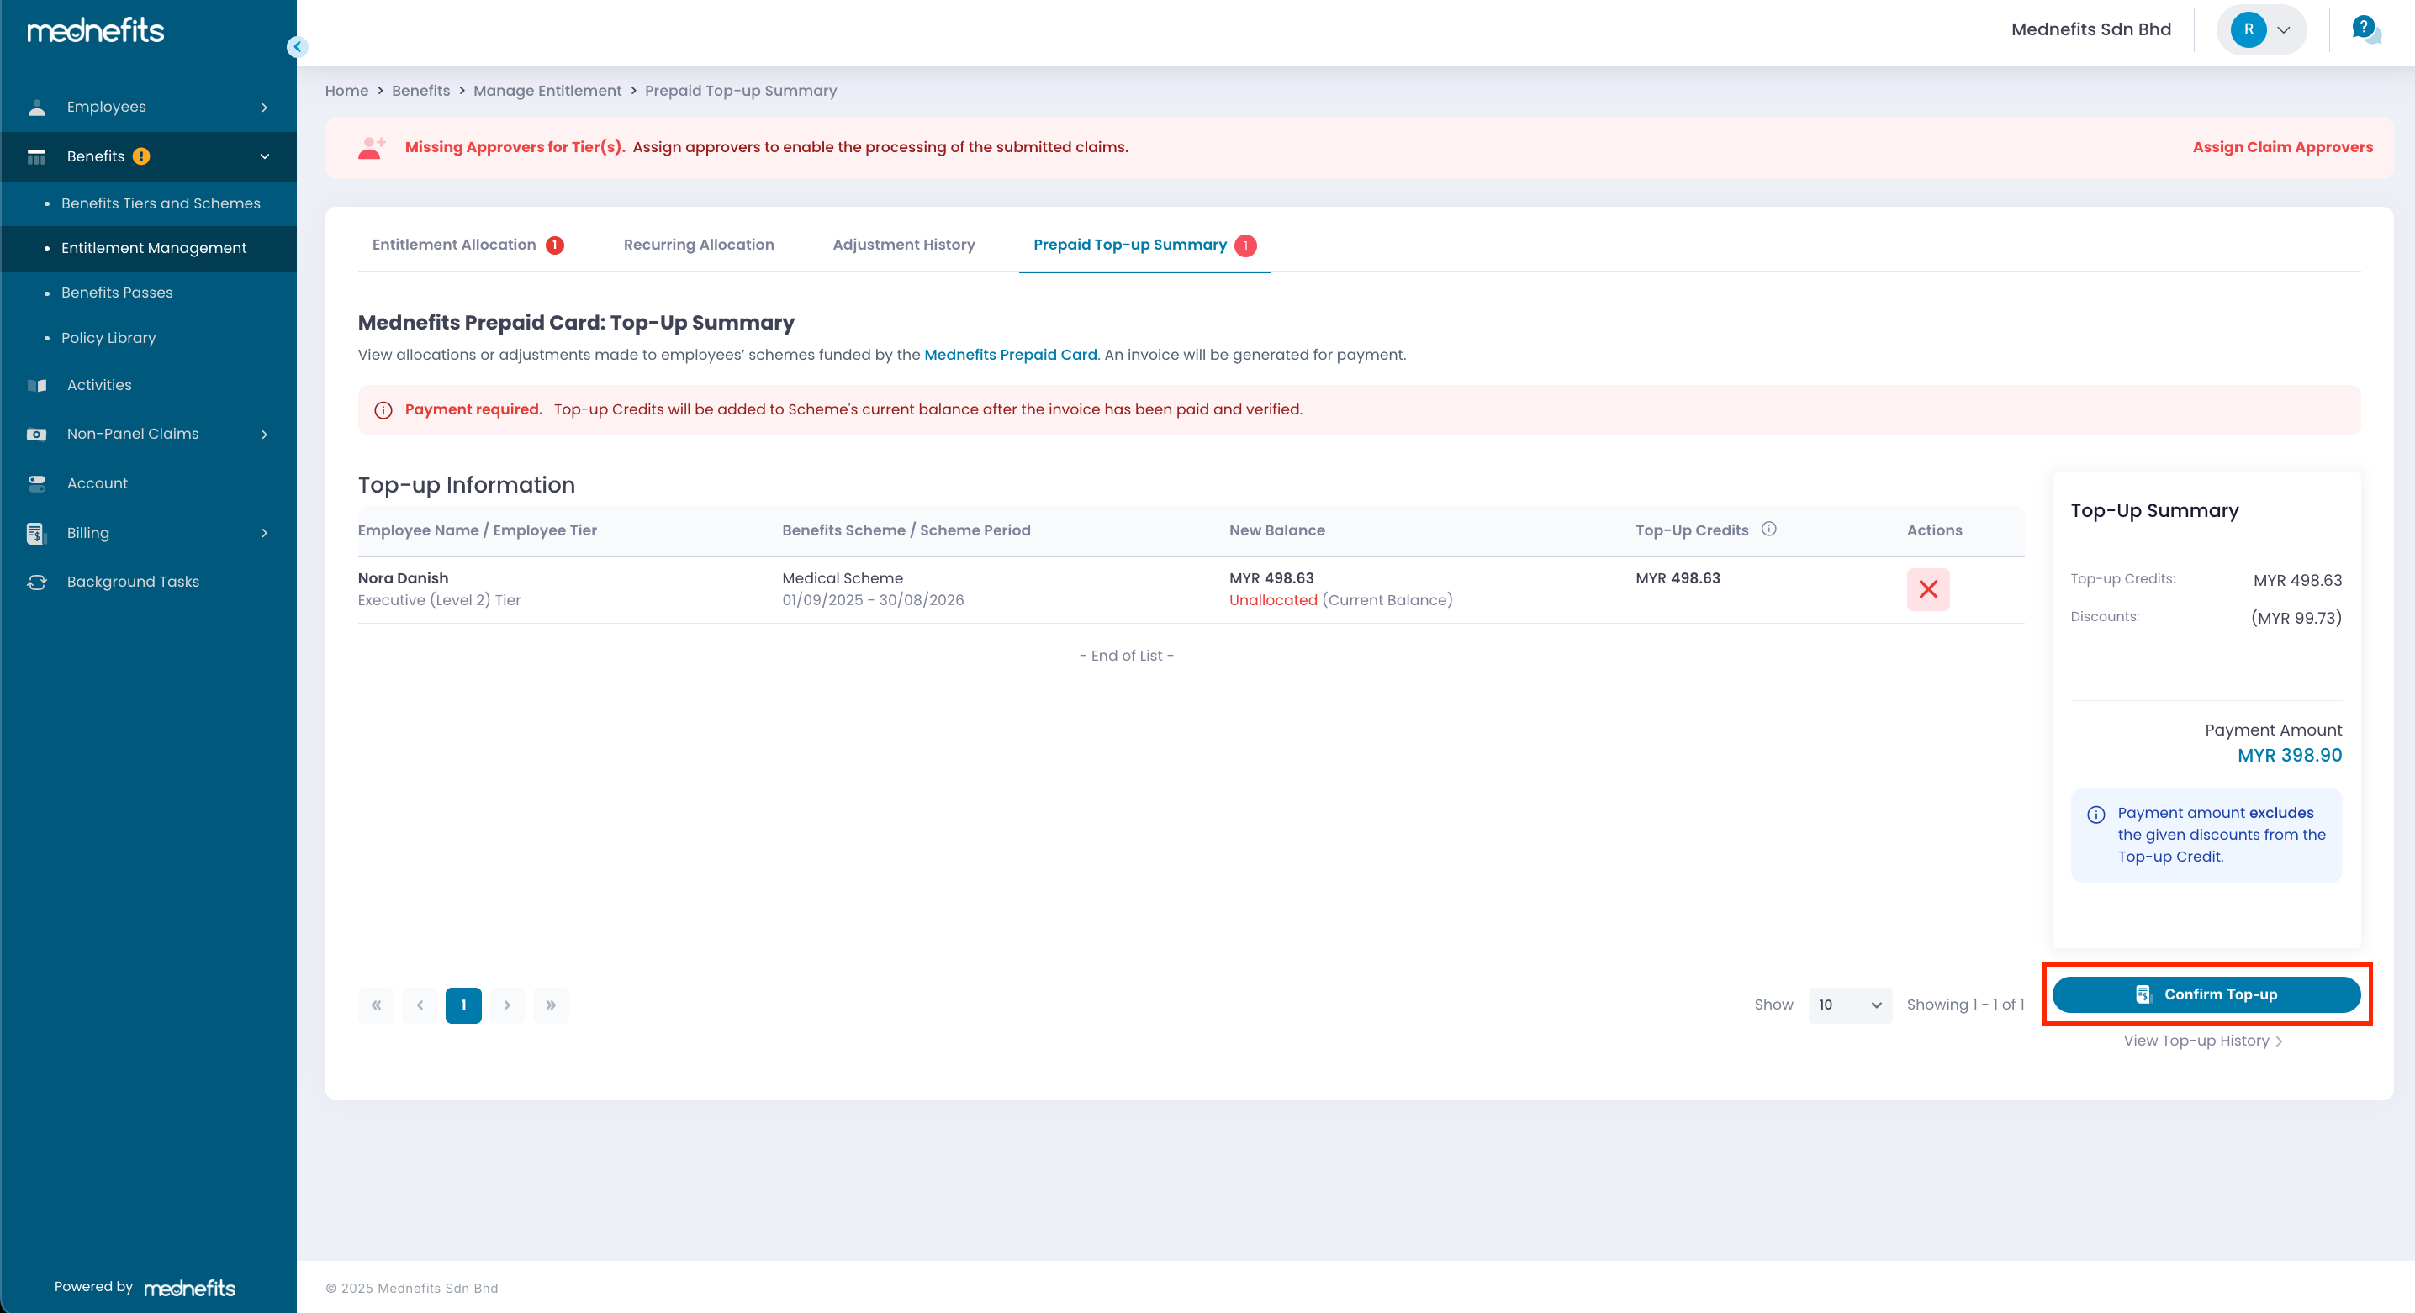Select page 1 in pagination
2415x1313 pixels.
463,1005
